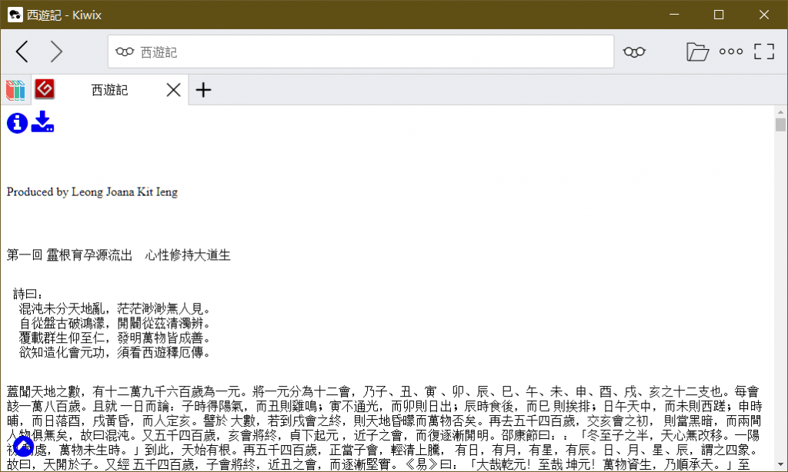Click the red book icon on the tab

pos(45,89)
